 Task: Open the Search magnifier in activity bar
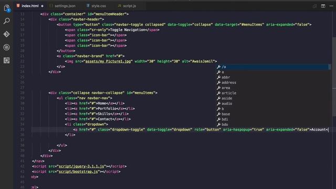[7, 21]
